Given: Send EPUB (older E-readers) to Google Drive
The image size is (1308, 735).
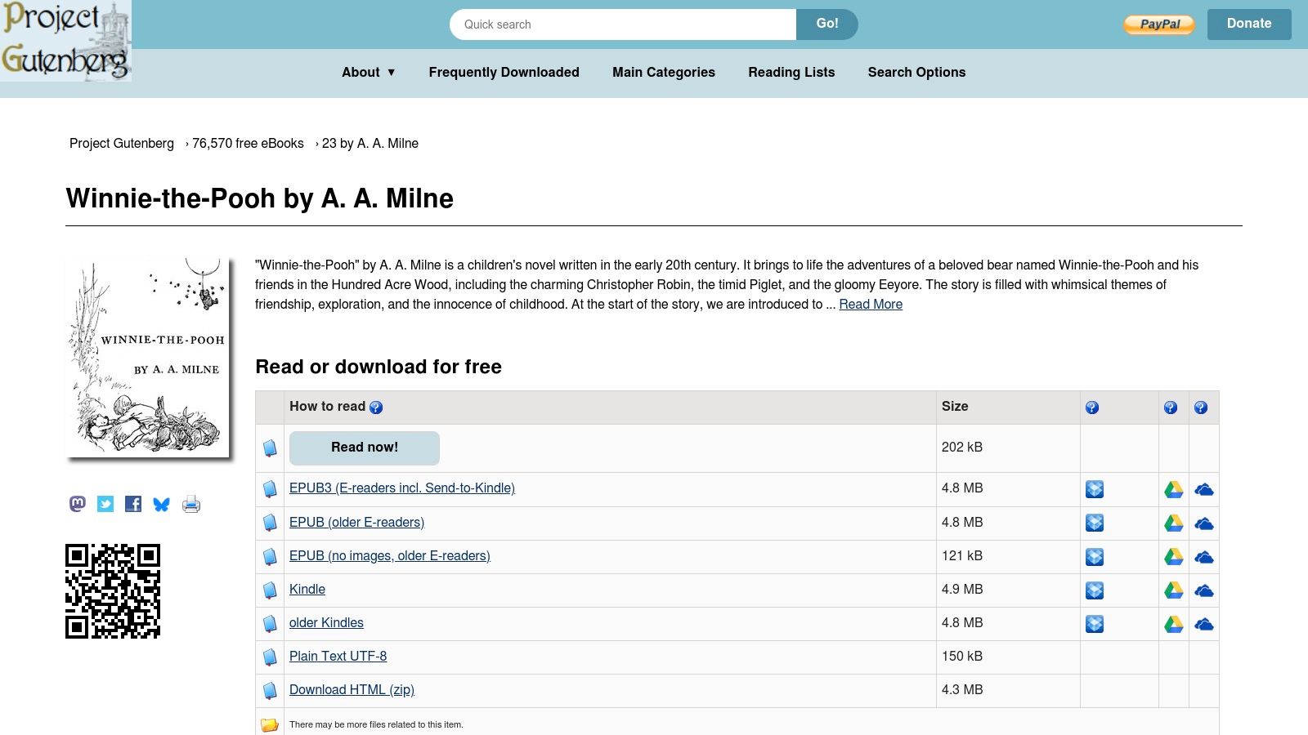Looking at the screenshot, I should 1174,523.
